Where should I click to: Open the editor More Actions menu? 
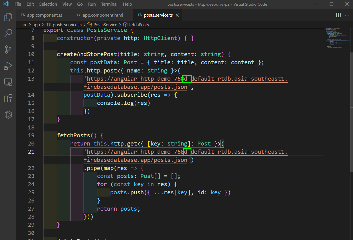pos(347,15)
